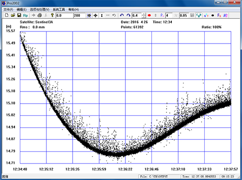The image size is (242, 180).
Task: Print the plot using printer icon
Action: coord(40,15)
